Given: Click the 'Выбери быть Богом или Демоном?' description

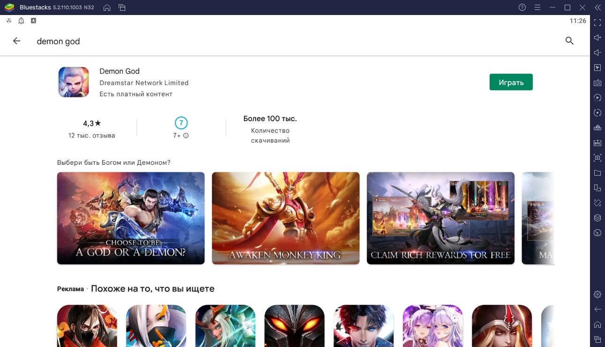Looking at the screenshot, I should (x=113, y=162).
